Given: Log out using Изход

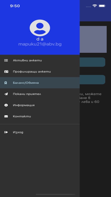Looking at the screenshot, I should [x=40, y=132].
